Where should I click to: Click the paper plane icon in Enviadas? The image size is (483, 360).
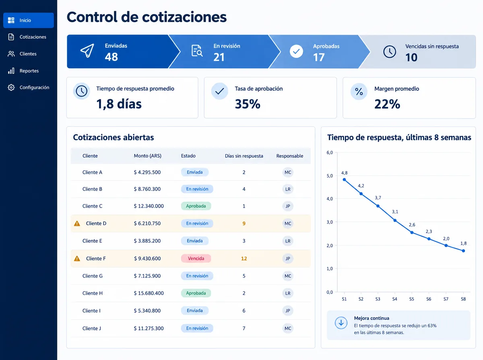pyautogui.click(x=87, y=51)
